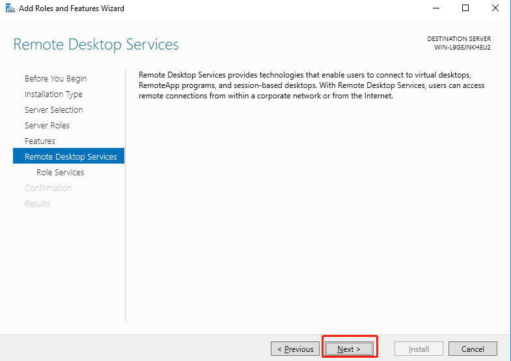Viewport: 511px width, 361px height.
Task: Click the greyed-out Confirmation step
Action: coord(48,188)
